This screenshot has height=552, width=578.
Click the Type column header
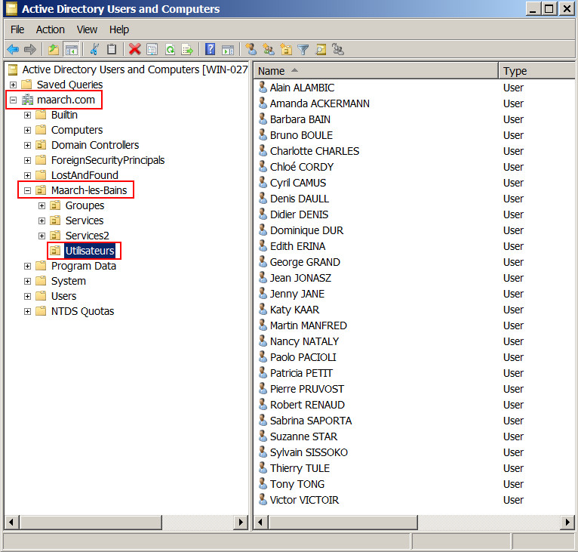click(536, 71)
